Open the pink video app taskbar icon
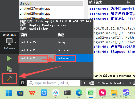135x99 pixels. [x=103, y=93]
